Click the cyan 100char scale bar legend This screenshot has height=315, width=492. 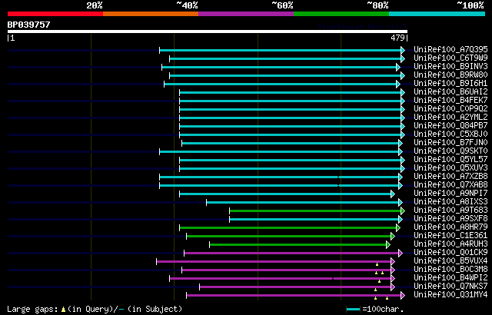[353, 310]
